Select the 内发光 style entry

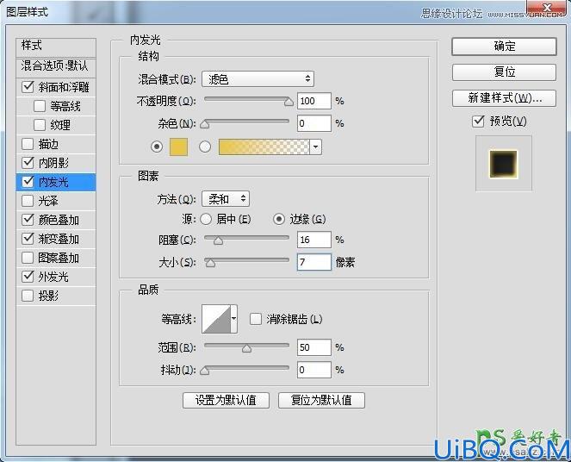(56, 182)
